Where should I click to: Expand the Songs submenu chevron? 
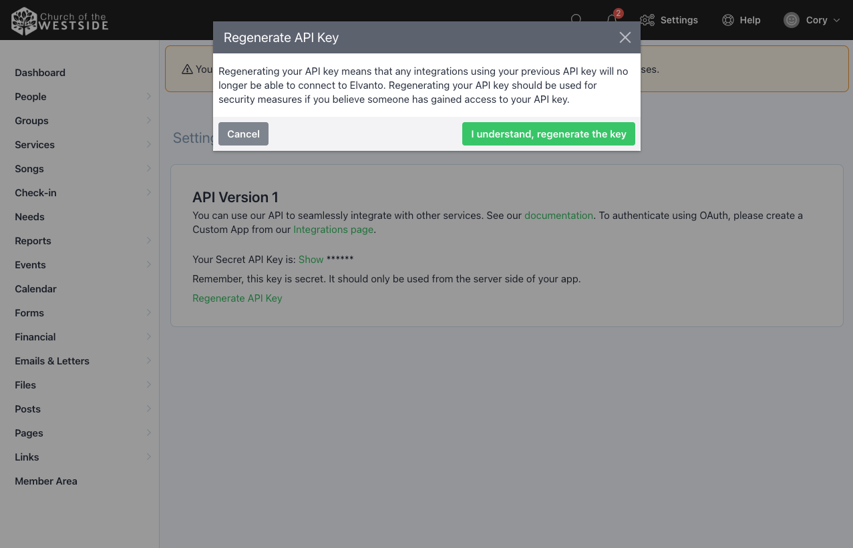click(148, 169)
